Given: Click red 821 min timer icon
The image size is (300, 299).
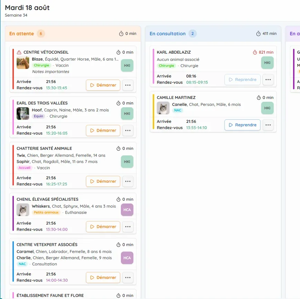Looking at the screenshot, I should [255, 52].
